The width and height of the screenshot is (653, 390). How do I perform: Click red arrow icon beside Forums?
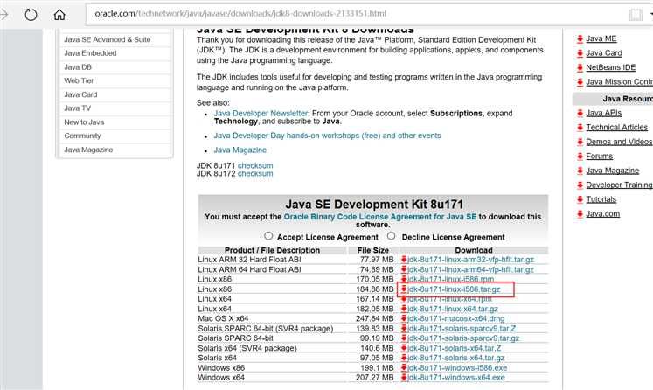coord(580,157)
